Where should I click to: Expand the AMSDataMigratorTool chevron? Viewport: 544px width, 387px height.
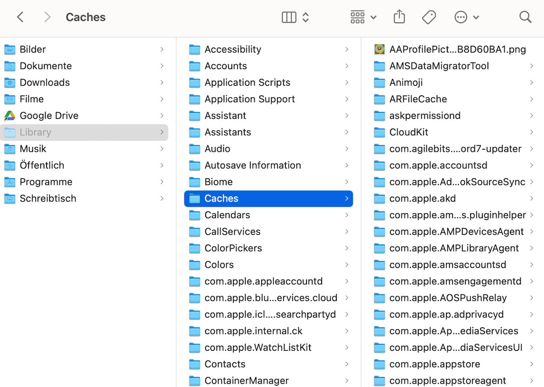[531, 66]
